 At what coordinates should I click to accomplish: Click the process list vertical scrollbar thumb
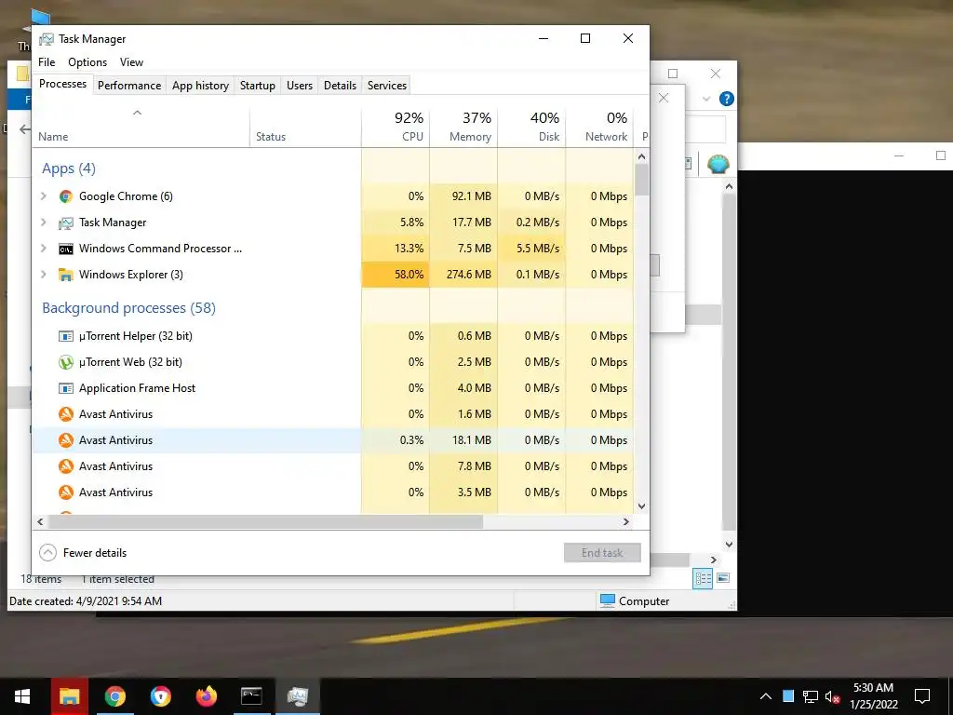(x=641, y=180)
